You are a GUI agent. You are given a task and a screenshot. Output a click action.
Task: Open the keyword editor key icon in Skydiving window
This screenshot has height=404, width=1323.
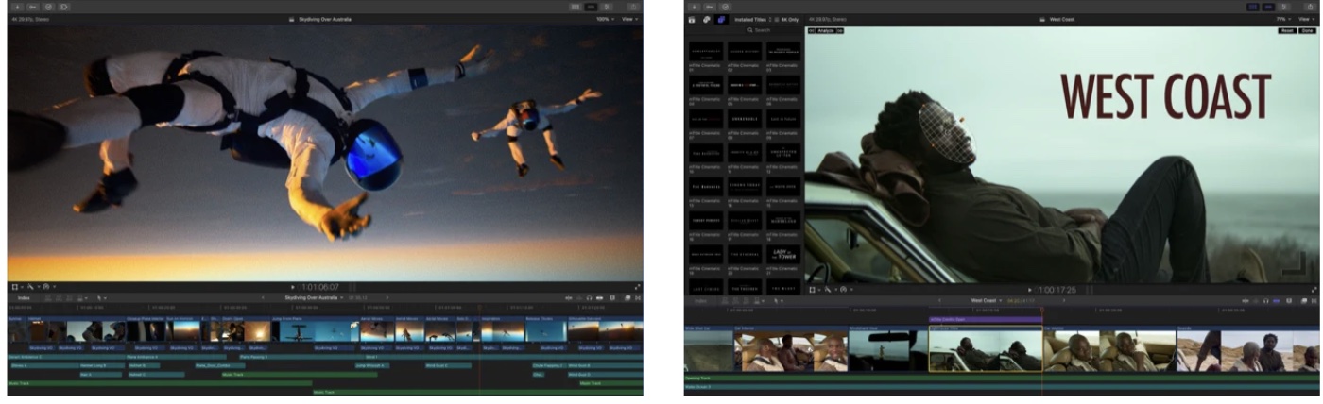tap(31, 7)
